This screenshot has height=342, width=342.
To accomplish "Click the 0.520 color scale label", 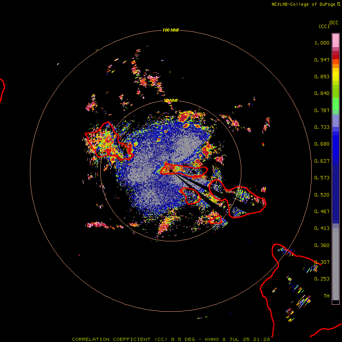I will (x=322, y=195).
